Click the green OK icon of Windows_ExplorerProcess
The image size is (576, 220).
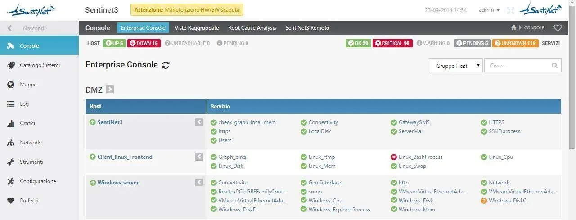point(304,210)
